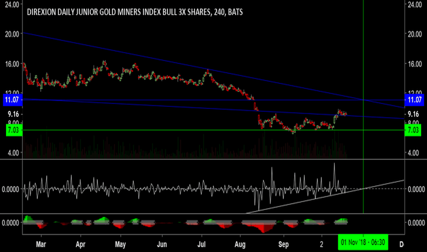Click the May label on time axis

[120, 244]
